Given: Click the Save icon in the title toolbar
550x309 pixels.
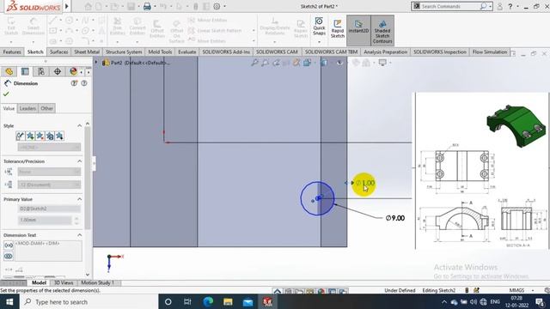Looking at the screenshot, I should [131, 6].
